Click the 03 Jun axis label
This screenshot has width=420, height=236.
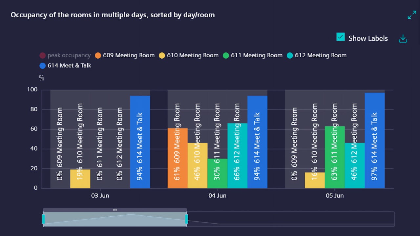pyautogui.click(x=100, y=196)
